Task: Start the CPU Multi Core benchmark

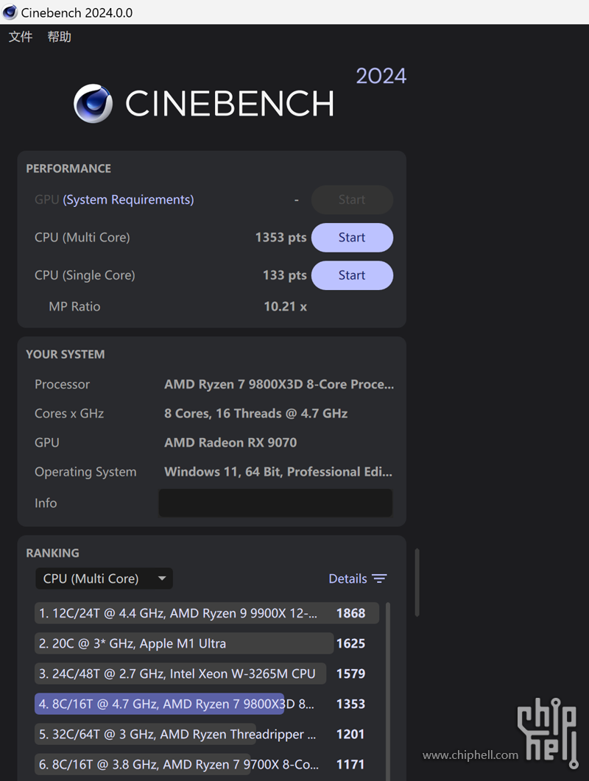Action: [352, 238]
